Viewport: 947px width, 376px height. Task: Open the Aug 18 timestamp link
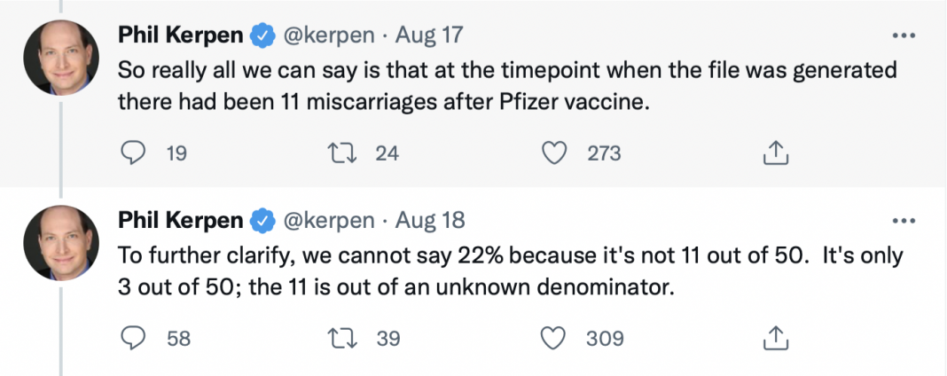pyautogui.click(x=429, y=220)
